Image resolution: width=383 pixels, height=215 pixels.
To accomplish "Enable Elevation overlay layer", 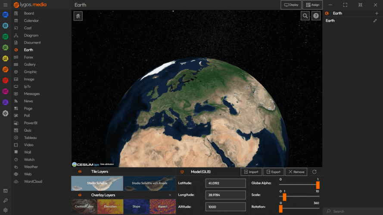I will tap(110, 206).
